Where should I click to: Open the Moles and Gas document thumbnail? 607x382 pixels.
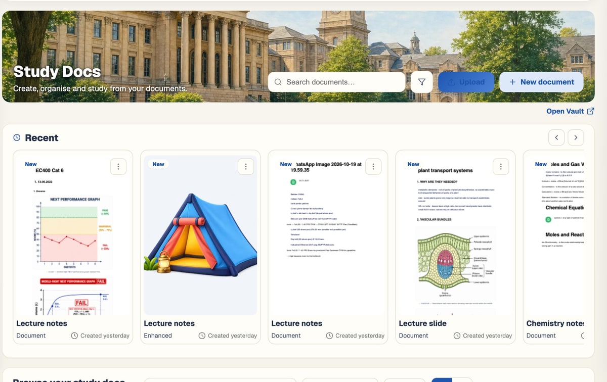click(x=555, y=235)
